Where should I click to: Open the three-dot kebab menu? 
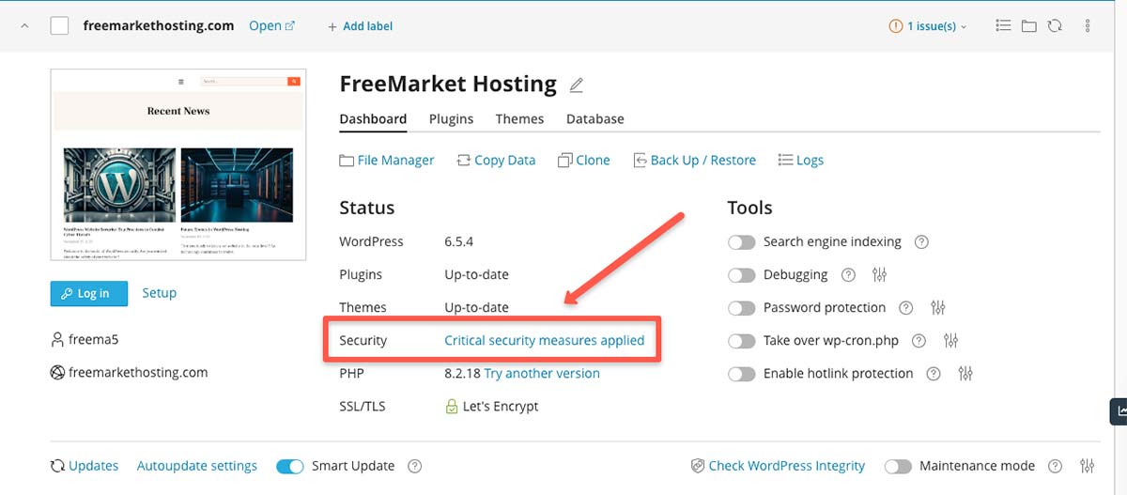coord(1088,26)
